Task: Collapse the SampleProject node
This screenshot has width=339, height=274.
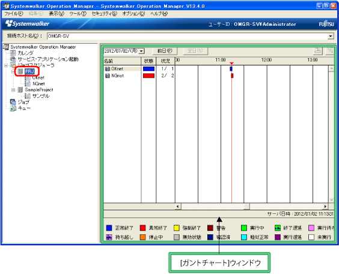Action: [13, 90]
